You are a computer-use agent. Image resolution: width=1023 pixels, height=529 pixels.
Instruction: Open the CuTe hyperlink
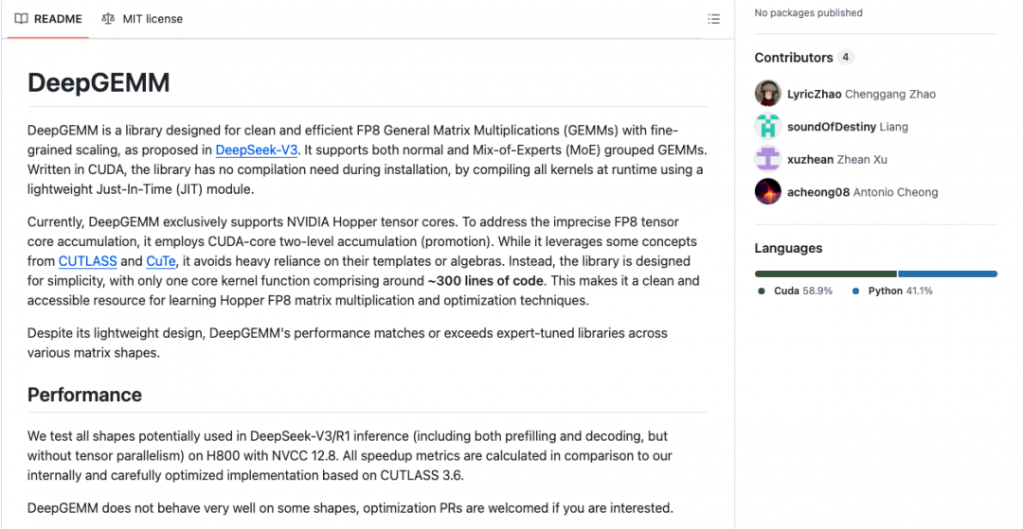[160, 261]
